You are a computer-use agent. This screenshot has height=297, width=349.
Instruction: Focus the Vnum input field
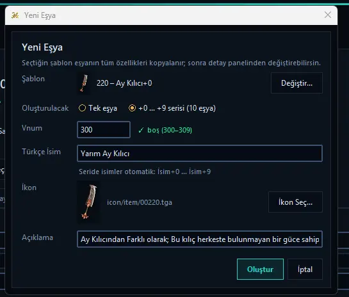104,130
